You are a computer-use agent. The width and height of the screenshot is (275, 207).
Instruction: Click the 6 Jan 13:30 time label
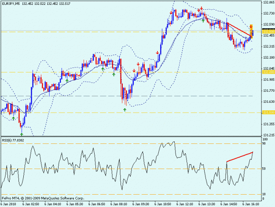[x=207, y=204]
